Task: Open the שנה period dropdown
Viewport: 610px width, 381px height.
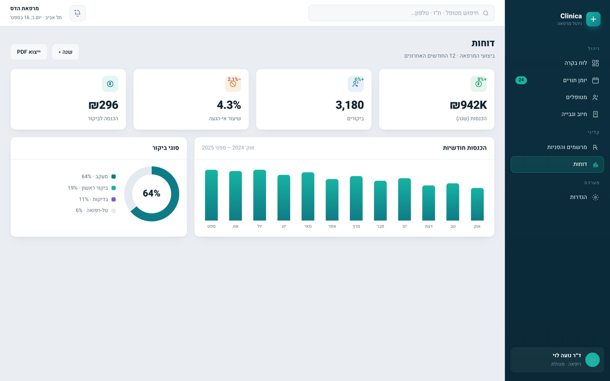Action: [66, 52]
